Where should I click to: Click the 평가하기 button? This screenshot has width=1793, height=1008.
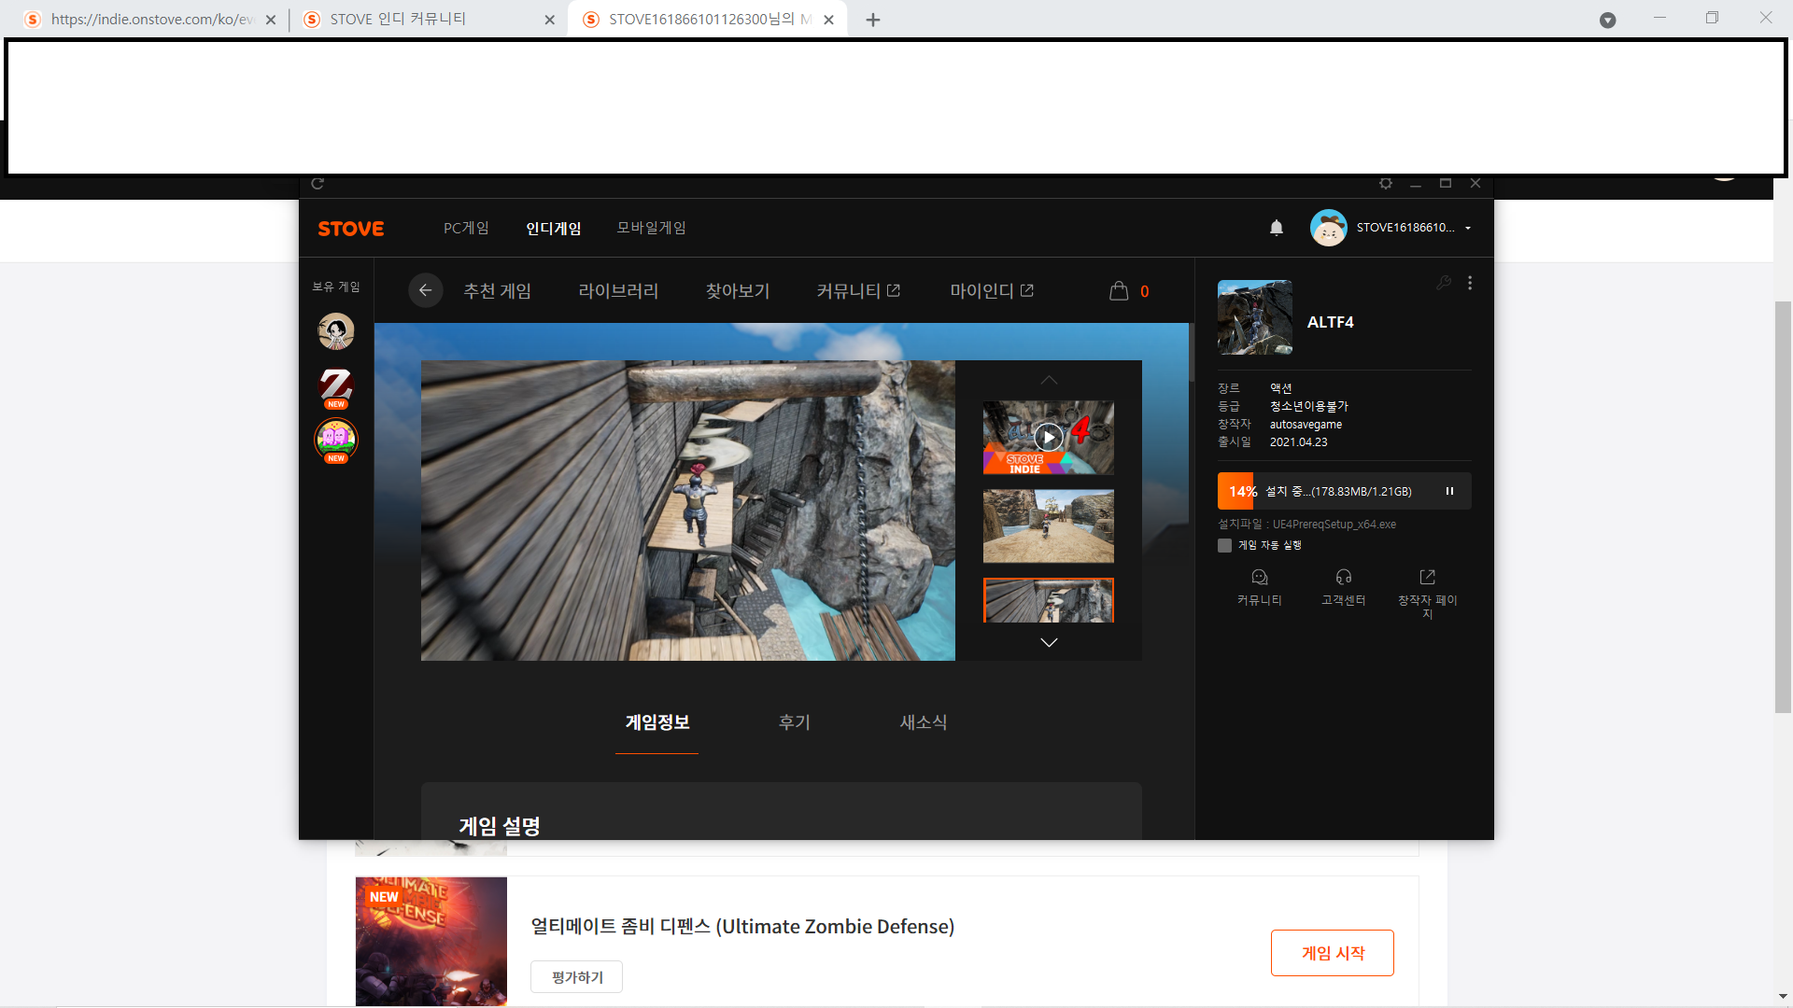(x=576, y=977)
